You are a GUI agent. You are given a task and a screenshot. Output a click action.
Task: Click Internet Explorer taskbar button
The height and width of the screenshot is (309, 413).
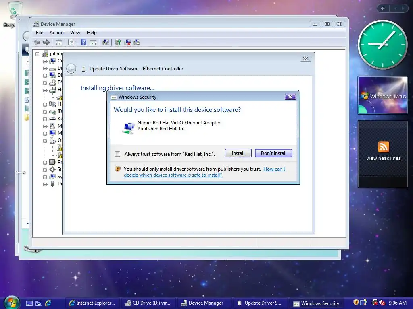[92, 303]
